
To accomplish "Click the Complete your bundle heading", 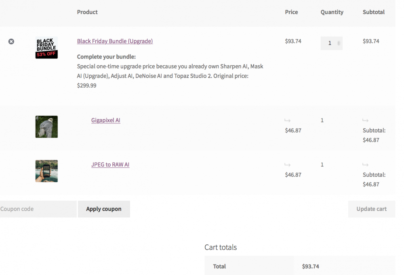I will click(106, 56).
